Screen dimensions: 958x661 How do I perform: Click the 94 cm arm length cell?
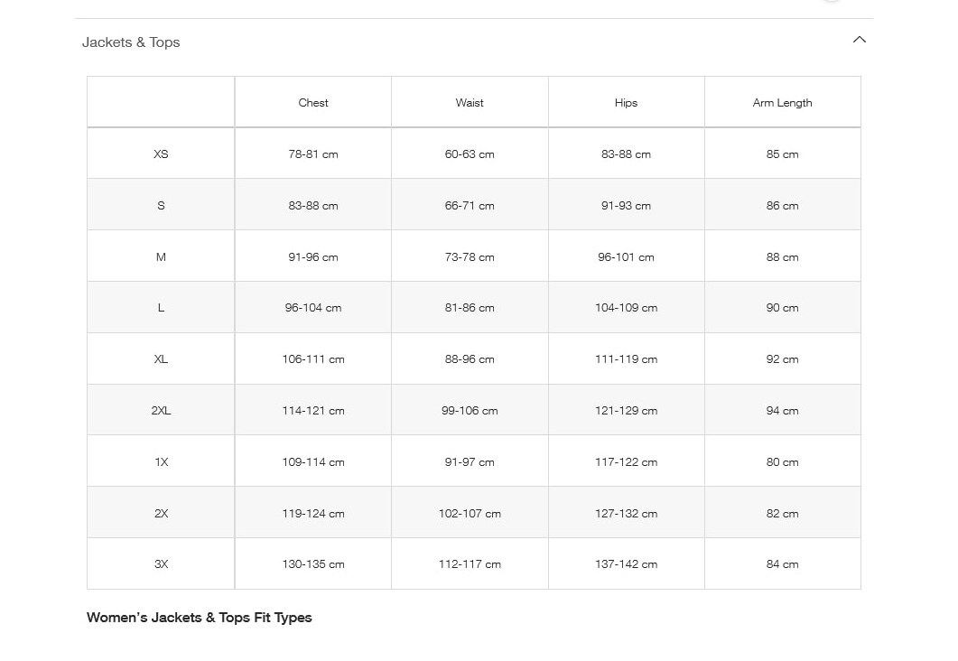pos(782,411)
